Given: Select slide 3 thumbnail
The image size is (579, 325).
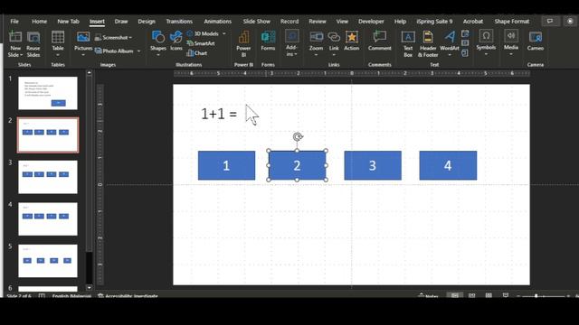Looking at the screenshot, I should (x=48, y=177).
